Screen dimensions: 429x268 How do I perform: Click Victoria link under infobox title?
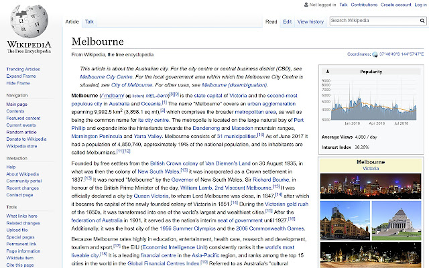[371, 169]
